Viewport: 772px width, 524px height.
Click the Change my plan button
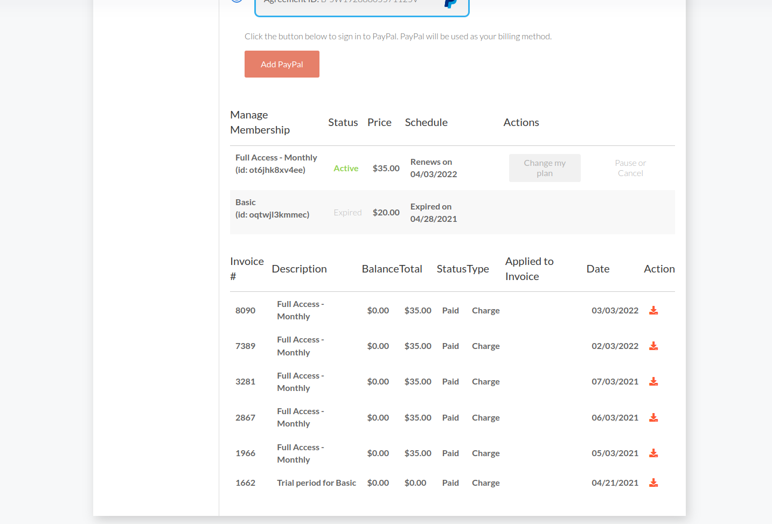tap(544, 168)
